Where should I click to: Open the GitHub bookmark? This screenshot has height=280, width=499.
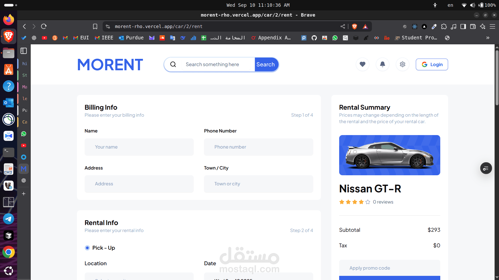(x=314, y=38)
